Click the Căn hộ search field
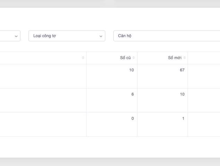The width and height of the screenshot is (220, 166). pyautogui.click(x=167, y=36)
